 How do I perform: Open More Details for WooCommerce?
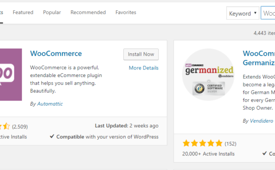coord(144,68)
